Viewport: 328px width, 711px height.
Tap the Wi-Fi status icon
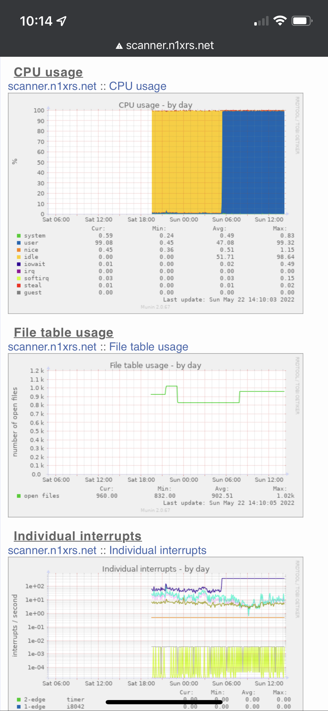tap(280, 21)
